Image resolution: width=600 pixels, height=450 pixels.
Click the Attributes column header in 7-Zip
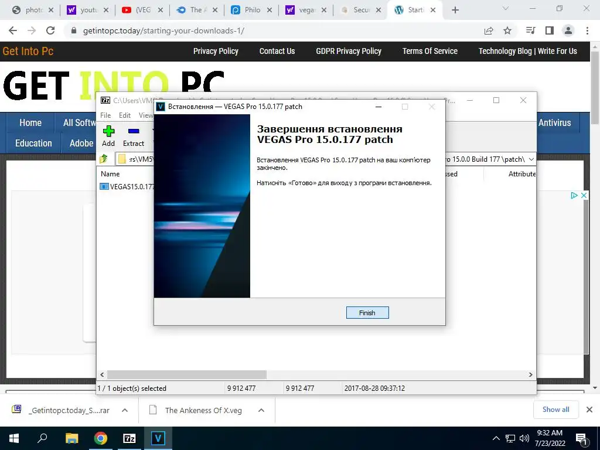522,173
